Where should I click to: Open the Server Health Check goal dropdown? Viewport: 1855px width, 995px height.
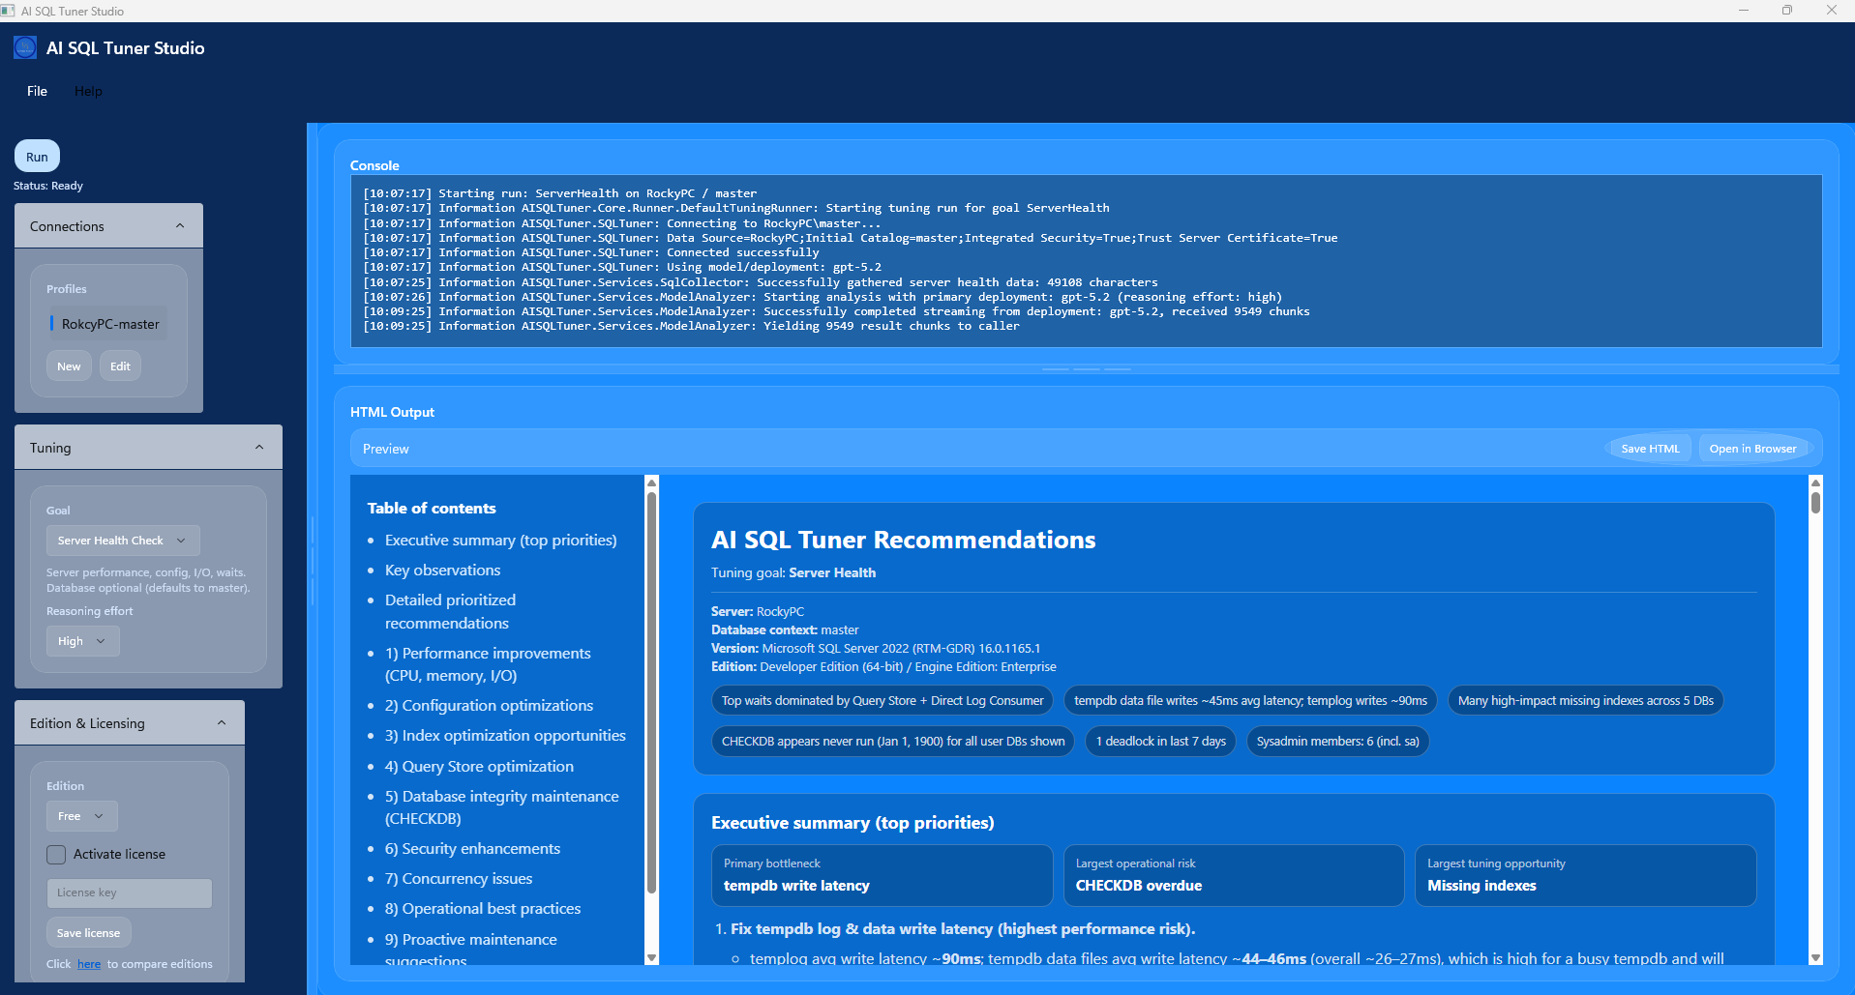click(x=122, y=541)
